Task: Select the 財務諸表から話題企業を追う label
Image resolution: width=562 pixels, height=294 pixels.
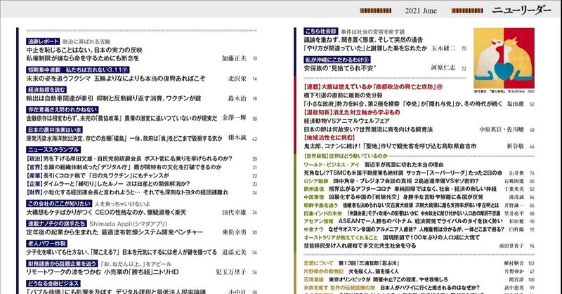Action: click(x=62, y=264)
